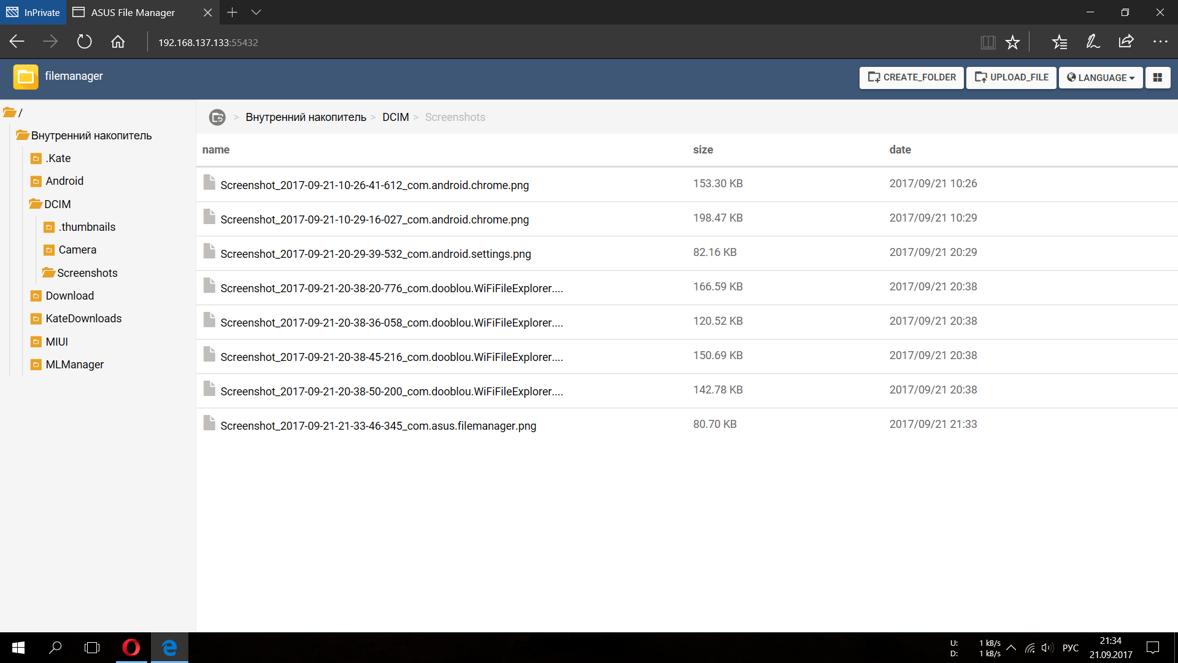Add page to favorites star icon
The height and width of the screenshot is (663, 1178).
1012,42
